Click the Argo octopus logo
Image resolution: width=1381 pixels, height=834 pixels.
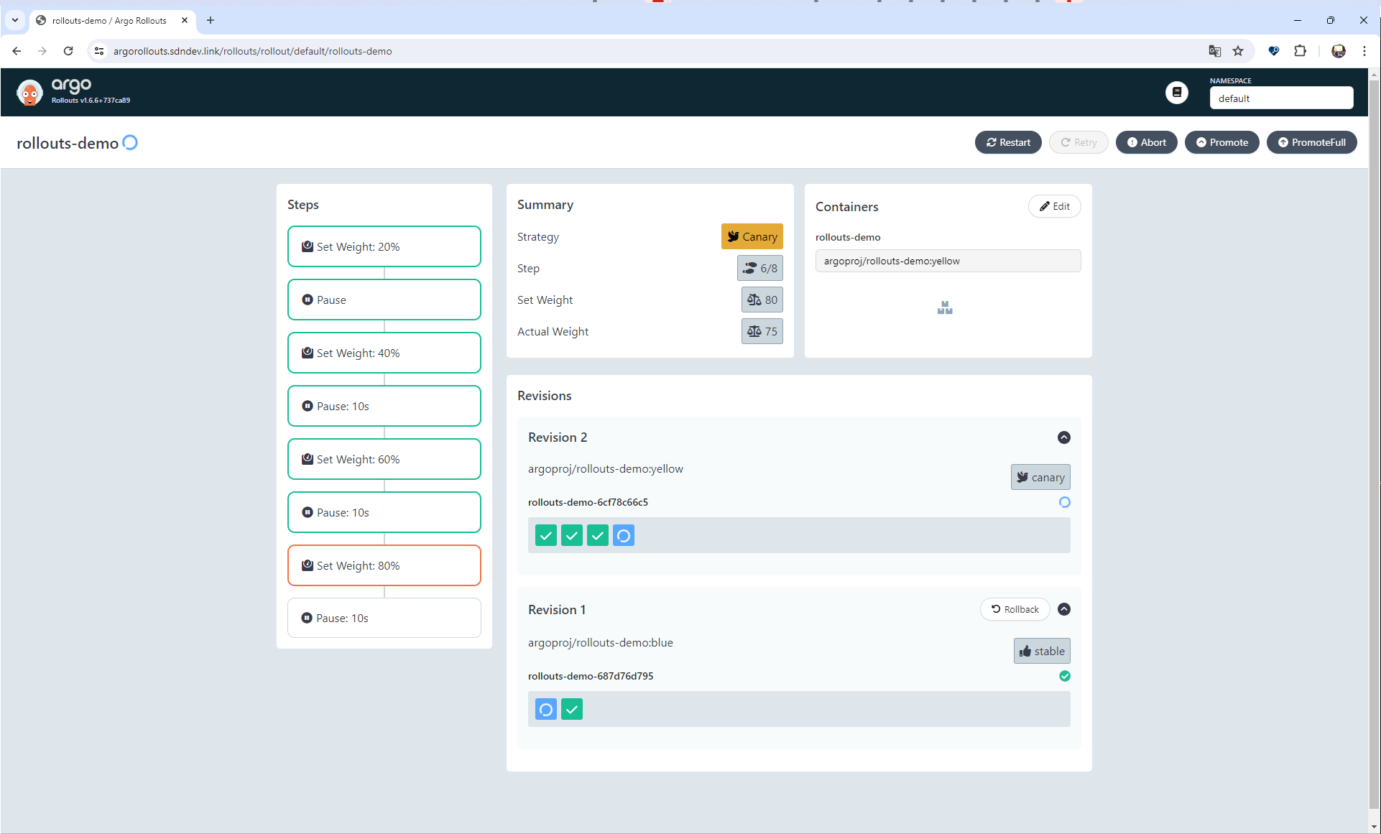[29, 93]
